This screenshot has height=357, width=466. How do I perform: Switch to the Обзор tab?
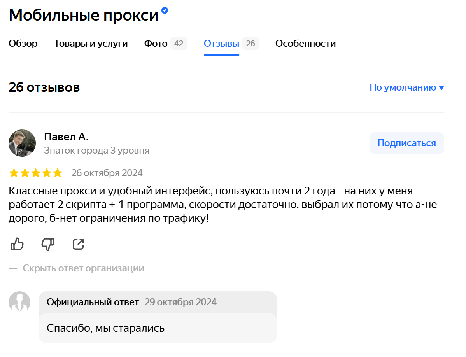click(23, 44)
